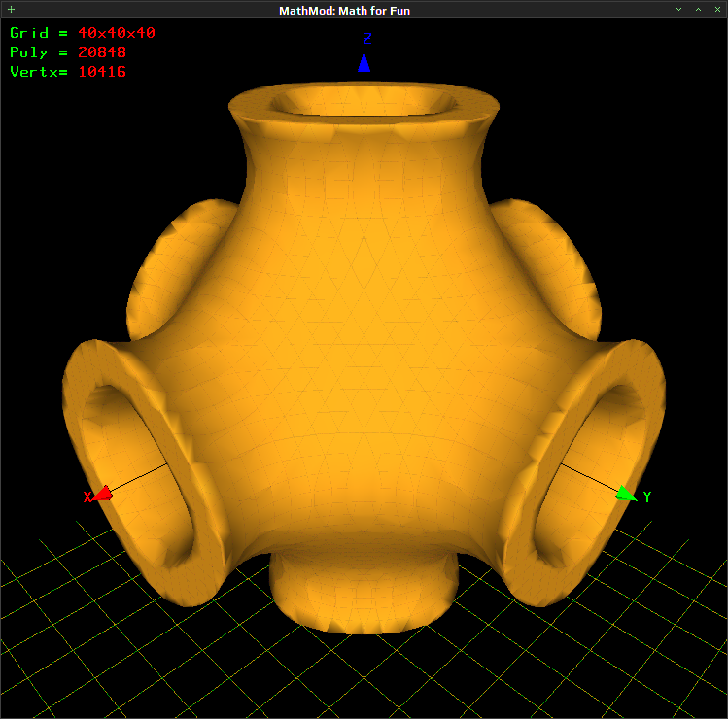The height and width of the screenshot is (719, 728).
Task: Click the Y axis label
Action: [x=647, y=497]
